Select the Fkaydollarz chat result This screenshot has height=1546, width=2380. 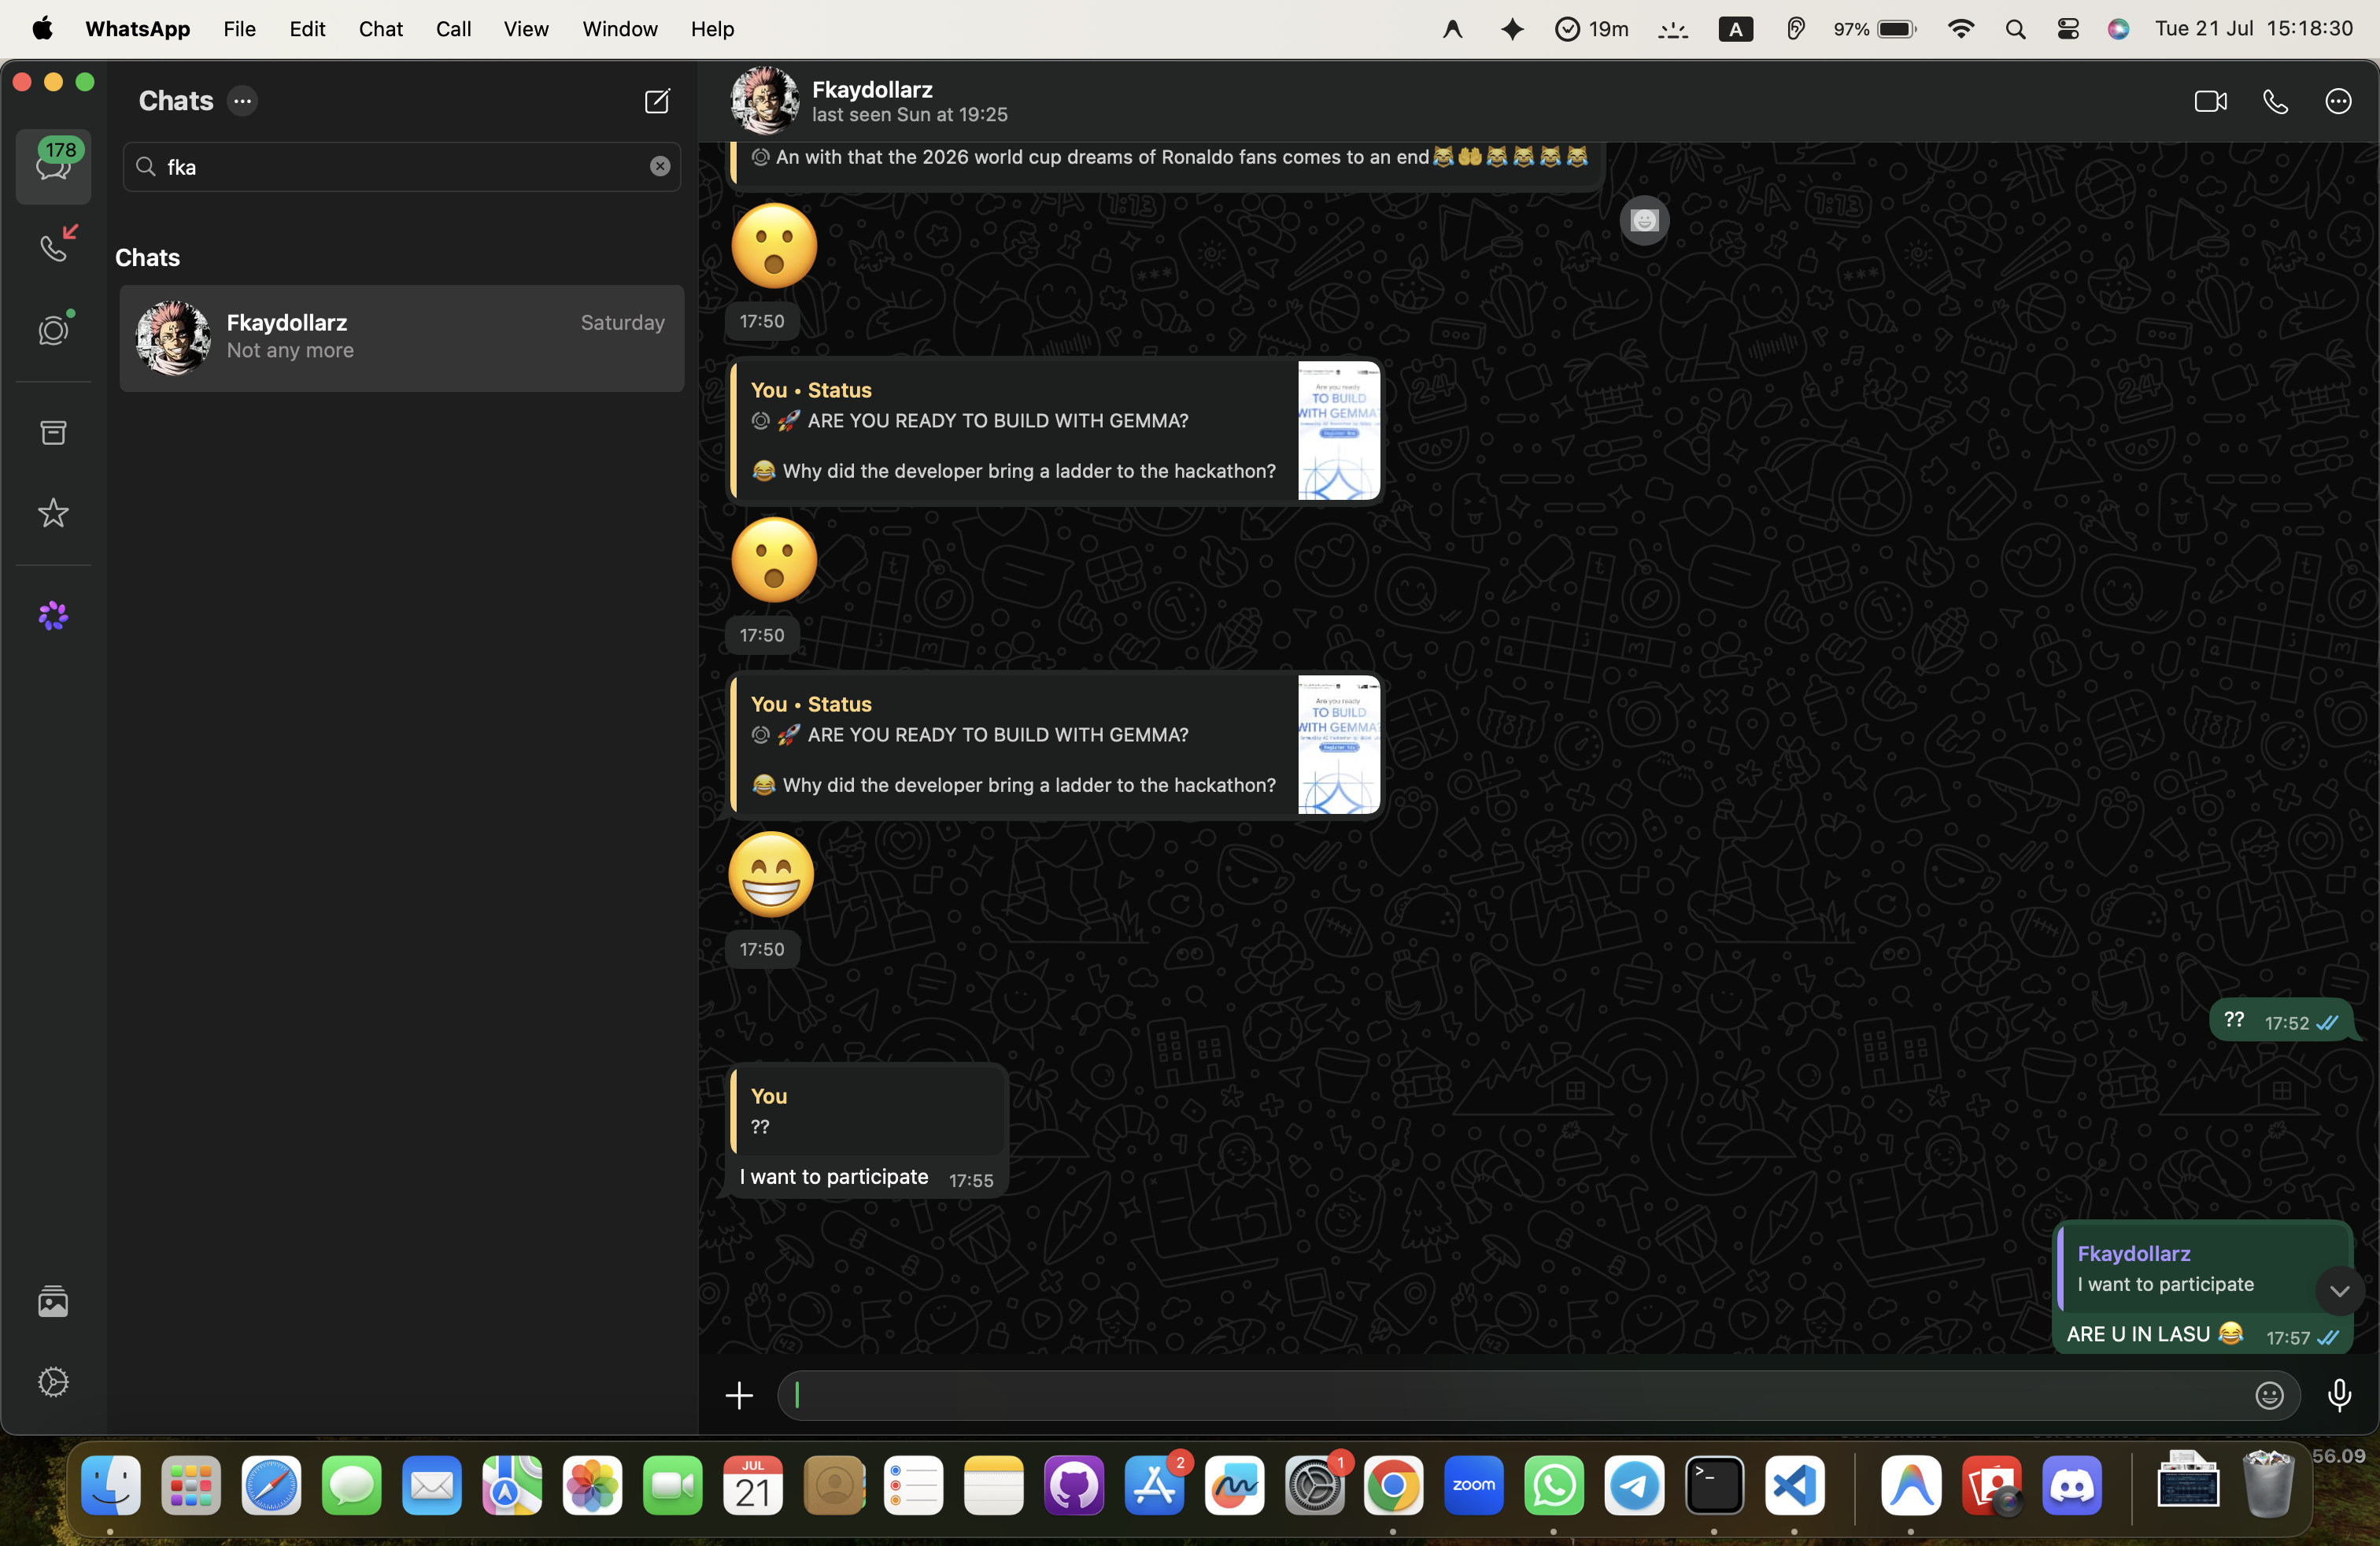pyautogui.click(x=402, y=338)
